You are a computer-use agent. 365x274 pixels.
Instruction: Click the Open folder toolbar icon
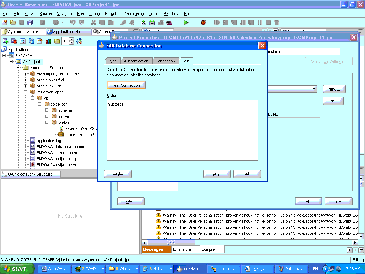click(x=13, y=22)
